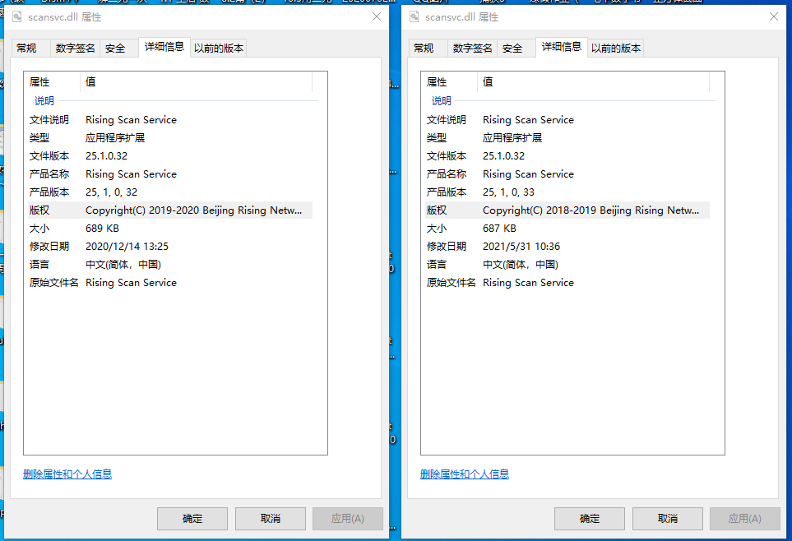The height and width of the screenshot is (541, 792).
Task: Select 详细信息 tab in left dialog
Action: 164,47
